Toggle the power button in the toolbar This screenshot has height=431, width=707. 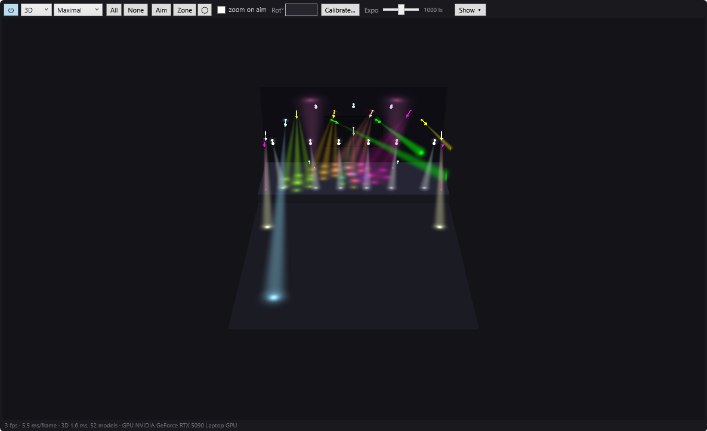coord(11,10)
